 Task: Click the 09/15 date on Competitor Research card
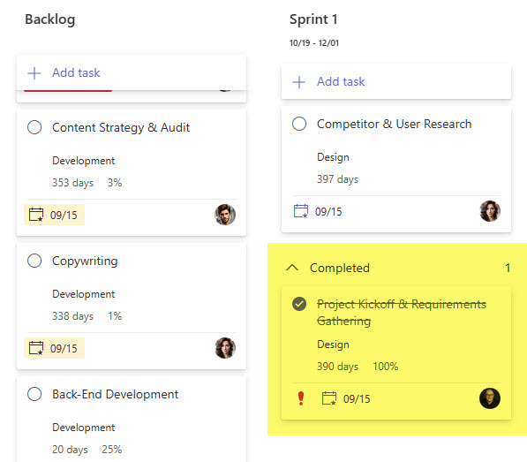pyautogui.click(x=328, y=212)
